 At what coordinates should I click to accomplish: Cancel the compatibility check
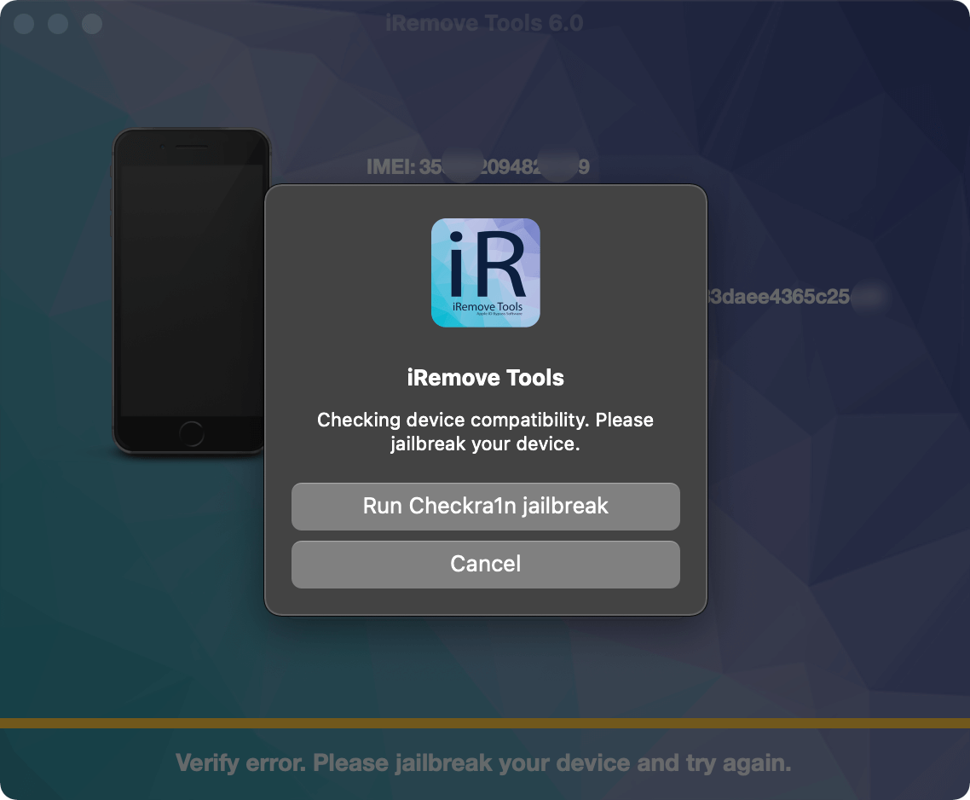point(486,564)
